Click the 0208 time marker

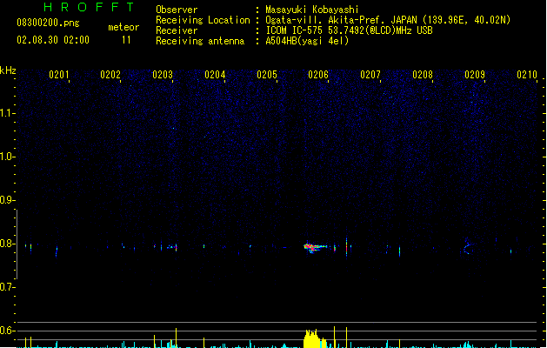tap(423, 75)
